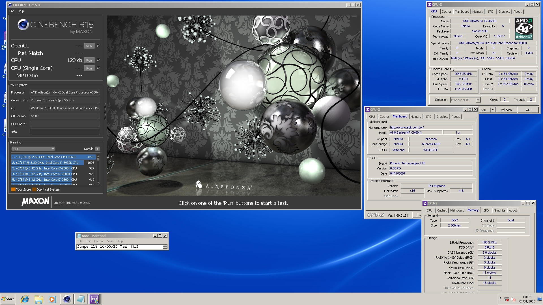Click the OK button in CPU-Z
Screen dimensions: 543x305
pos(528,110)
